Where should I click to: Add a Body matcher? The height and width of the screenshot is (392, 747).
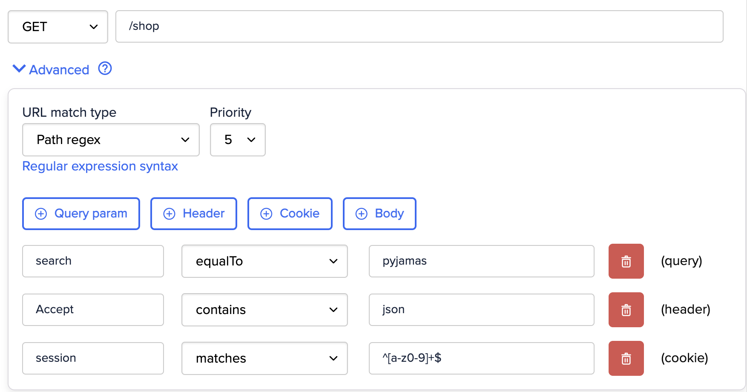(379, 213)
